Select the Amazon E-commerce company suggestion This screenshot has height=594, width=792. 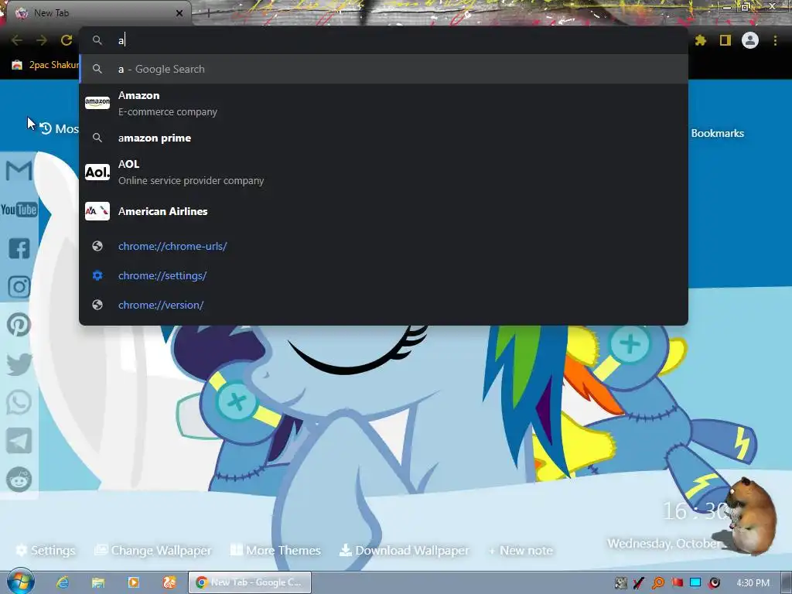click(x=384, y=103)
